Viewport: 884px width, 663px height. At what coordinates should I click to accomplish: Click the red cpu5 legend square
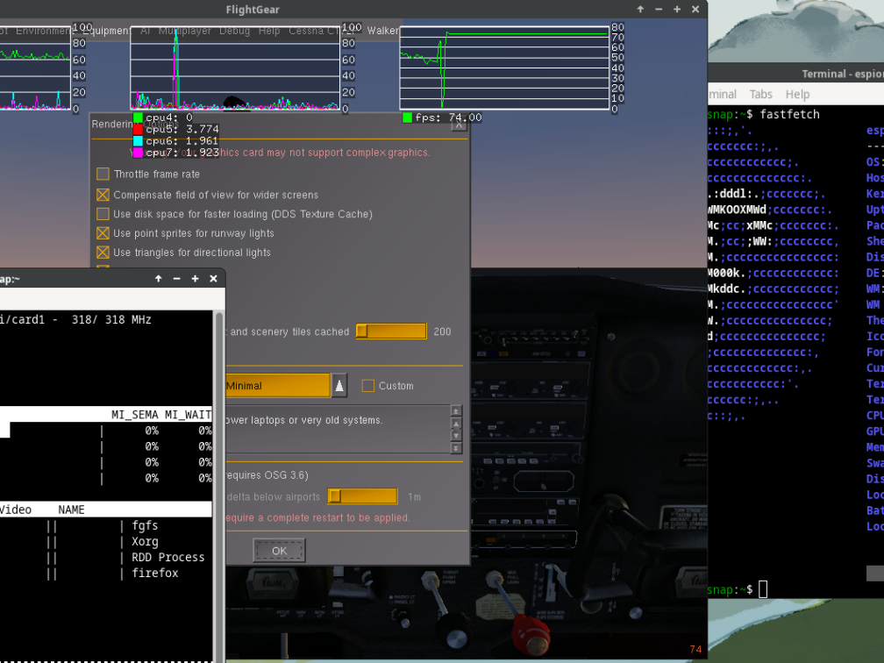(137, 130)
